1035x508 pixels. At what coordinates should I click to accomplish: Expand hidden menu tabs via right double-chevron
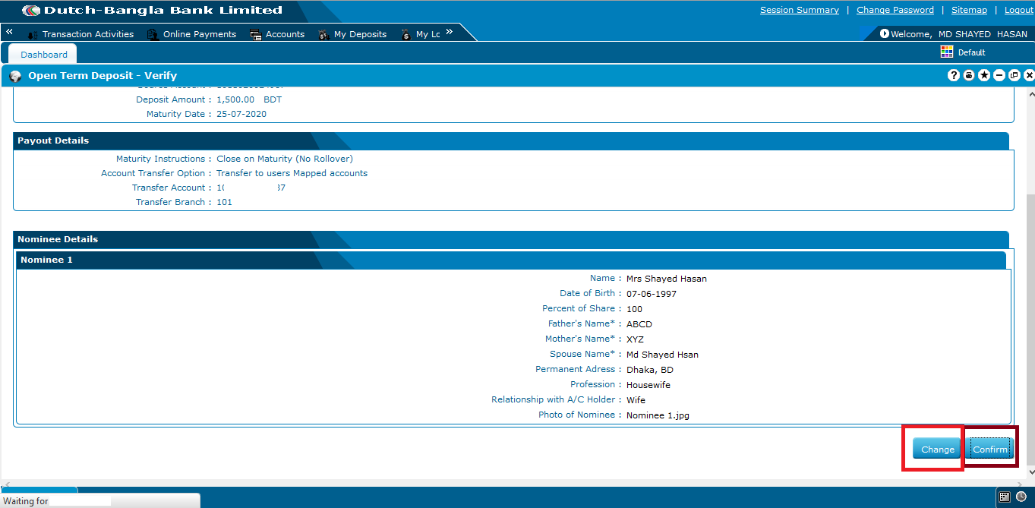point(448,32)
